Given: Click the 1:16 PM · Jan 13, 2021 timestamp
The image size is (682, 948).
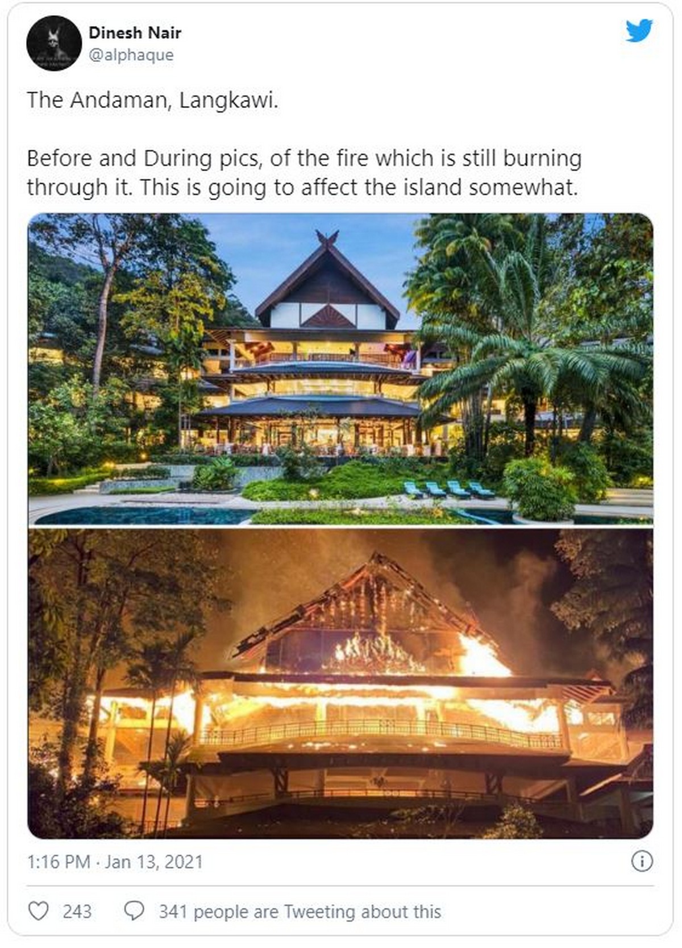Looking at the screenshot, I should tap(115, 862).
